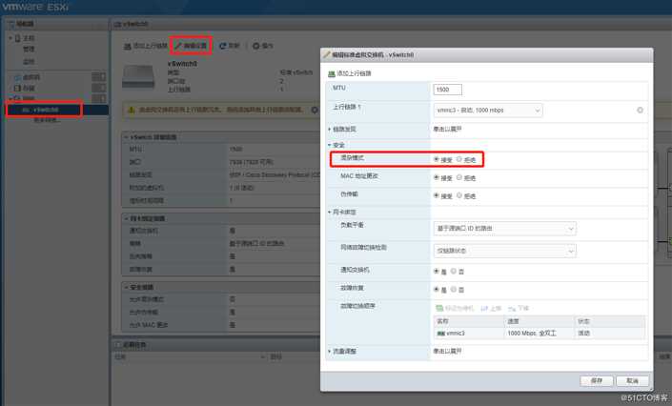Image resolution: width=672 pixels, height=406 pixels.
Task: Open the More networks item in Navigator
Action: 47,120
